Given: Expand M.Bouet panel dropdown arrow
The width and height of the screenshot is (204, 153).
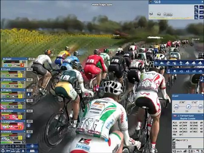Looking at the screenshot, I should click(26, 59).
